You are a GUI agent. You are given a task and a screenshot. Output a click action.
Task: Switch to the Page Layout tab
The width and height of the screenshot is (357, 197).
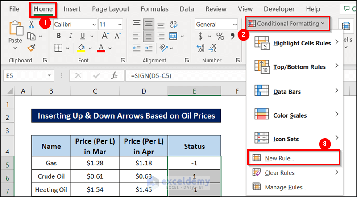pos(111,9)
